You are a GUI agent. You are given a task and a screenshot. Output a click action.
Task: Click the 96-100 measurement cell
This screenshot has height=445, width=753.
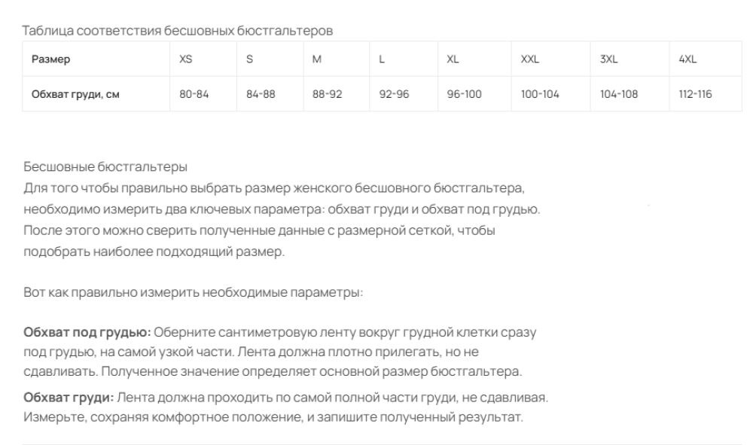[x=474, y=94]
